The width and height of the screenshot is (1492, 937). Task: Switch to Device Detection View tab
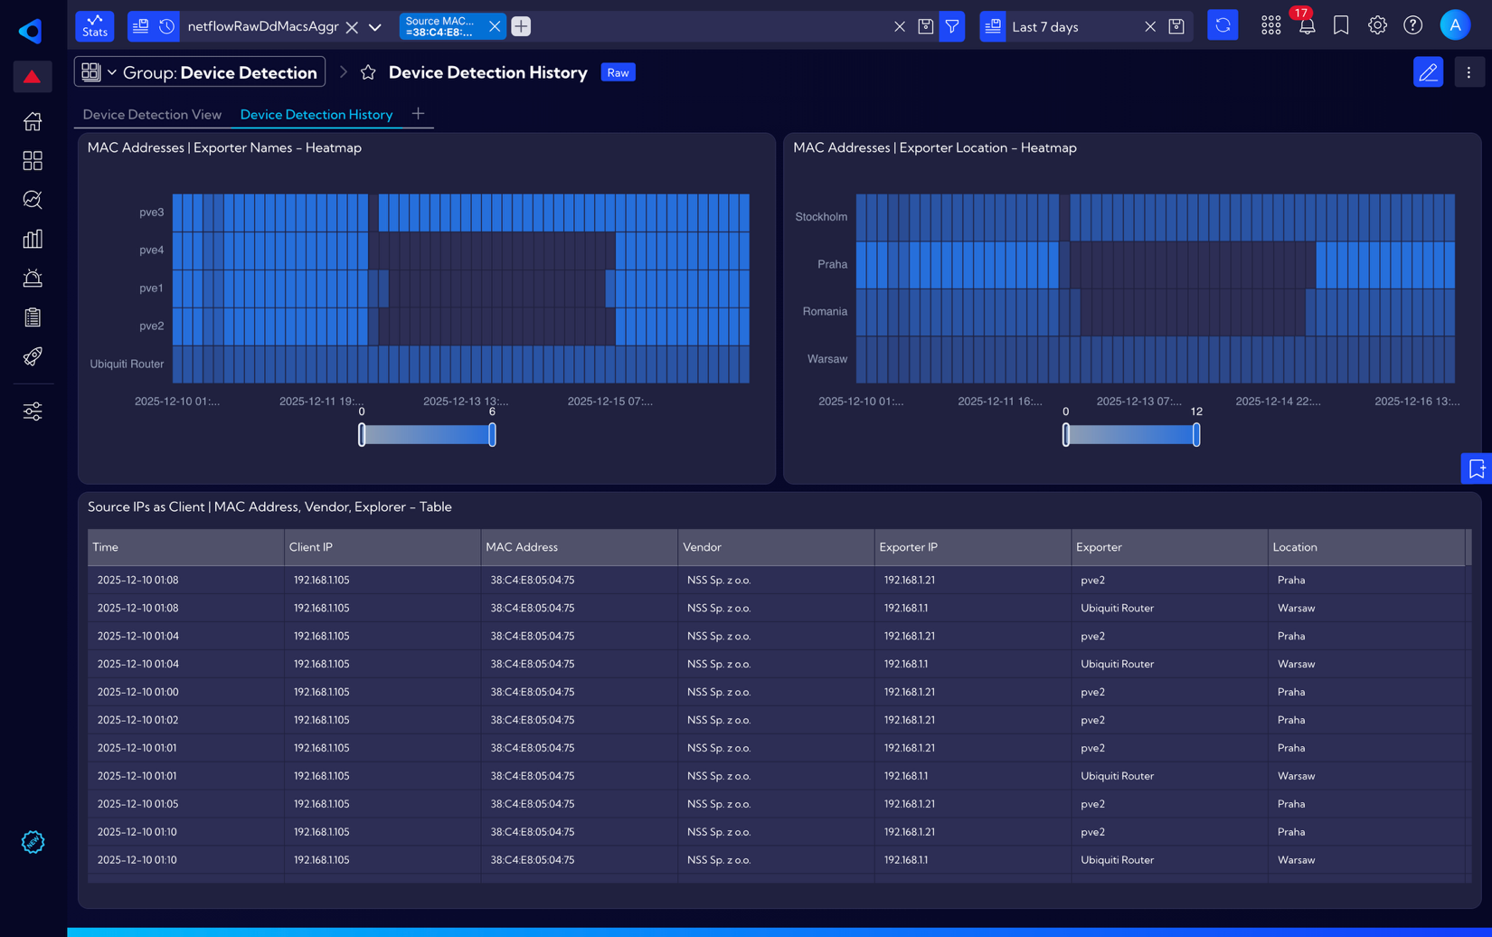coord(152,114)
